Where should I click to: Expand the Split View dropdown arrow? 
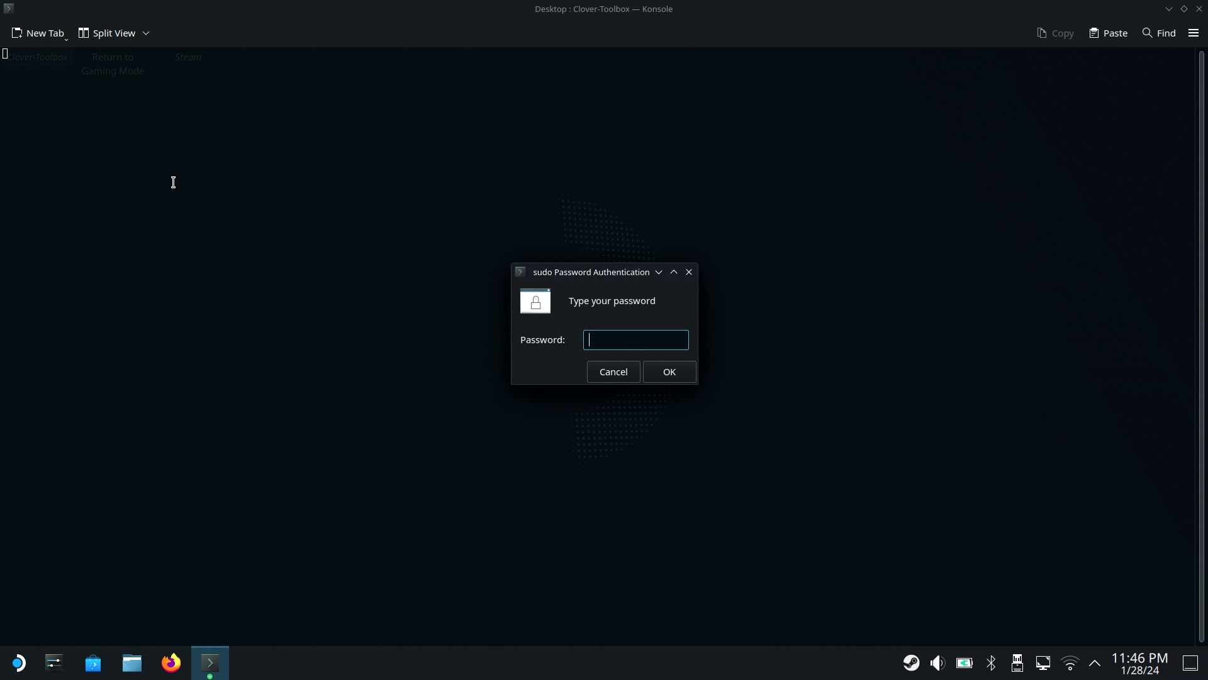click(x=146, y=33)
